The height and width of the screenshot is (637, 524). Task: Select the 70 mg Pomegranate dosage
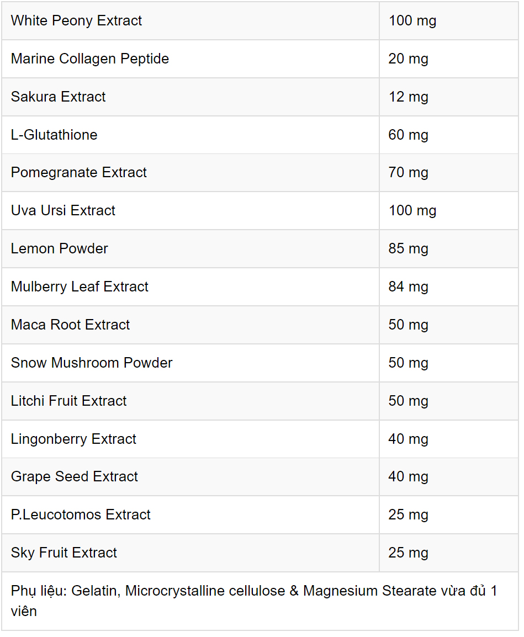coord(408,173)
